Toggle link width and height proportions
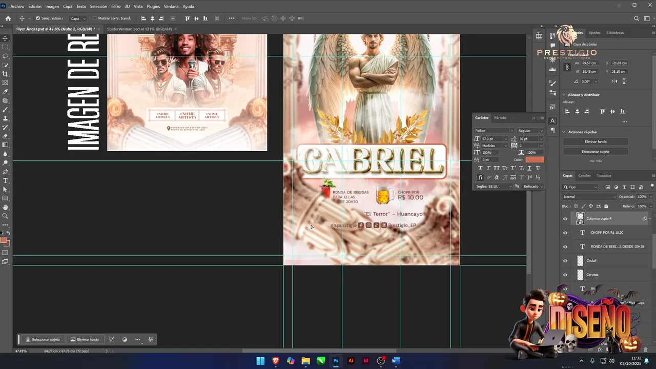656x369 pixels. click(x=567, y=67)
